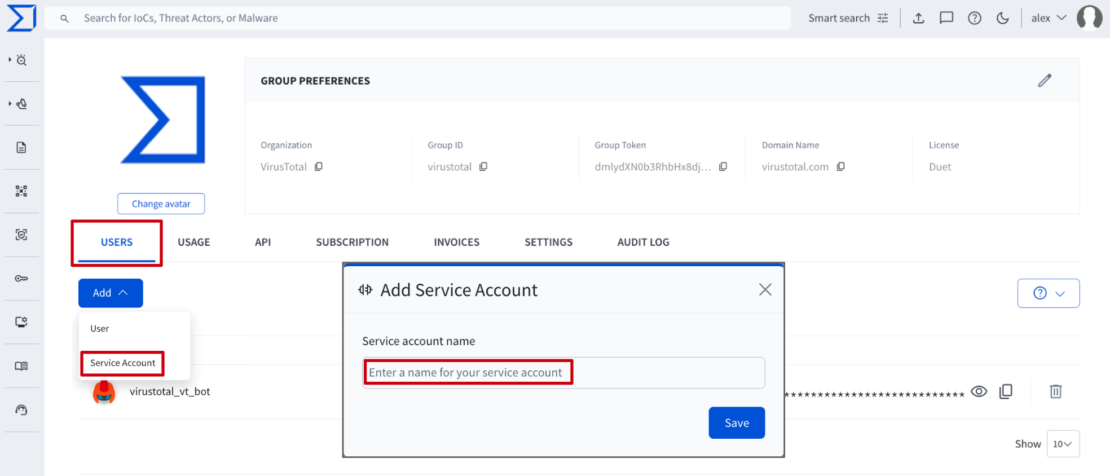Open the API key sidebar icon
The width and height of the screenshot is (1110, 476).
click(21, 279)
